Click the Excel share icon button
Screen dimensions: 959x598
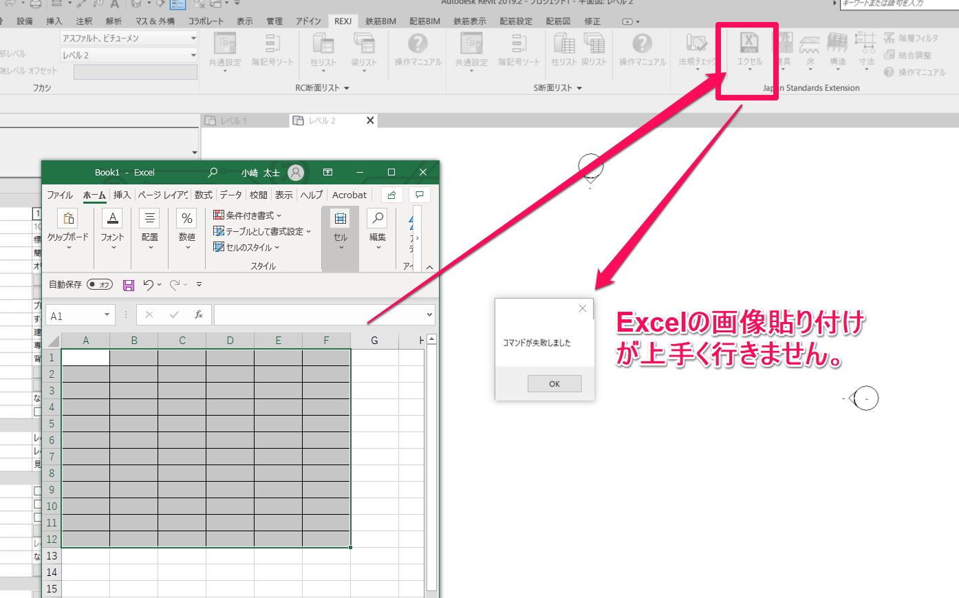pyautogui.click(x=391, y=195)
